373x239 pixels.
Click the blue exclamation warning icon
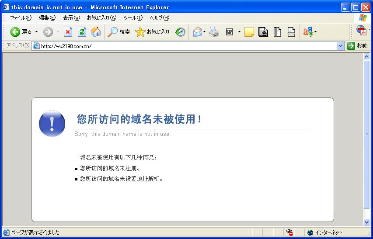pos(52,124)
